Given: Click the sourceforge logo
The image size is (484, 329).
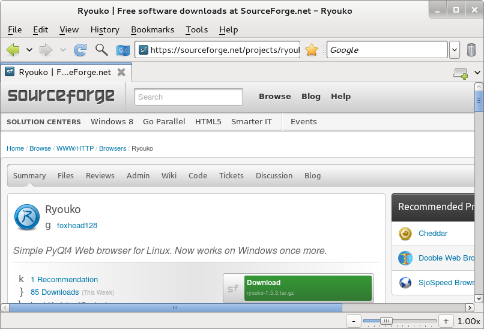Looking at the screenshot, I should pyautogui.click(x=61, y=95).
